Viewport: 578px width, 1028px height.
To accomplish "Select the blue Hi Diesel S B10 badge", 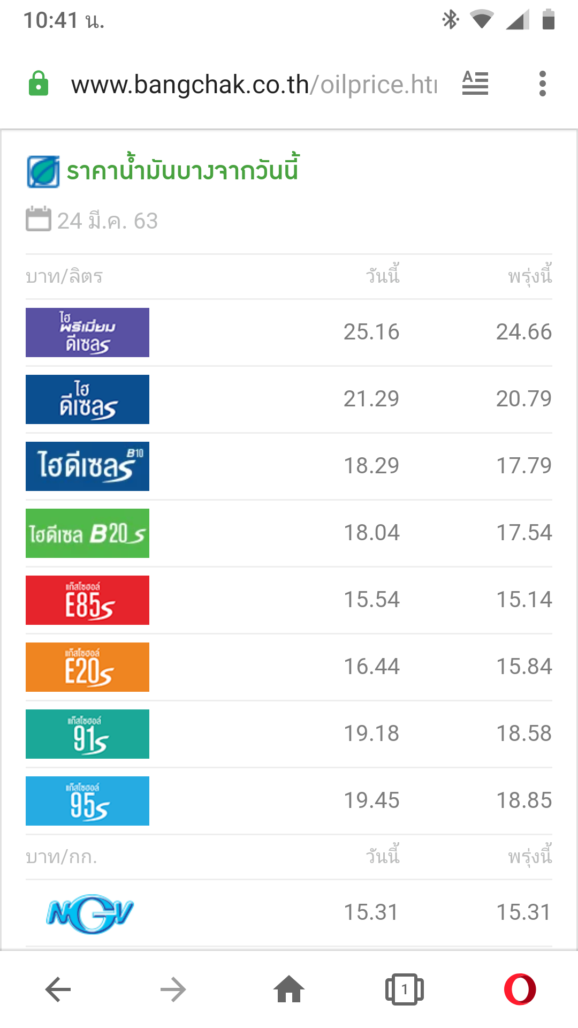I will (x=87, y=466).
